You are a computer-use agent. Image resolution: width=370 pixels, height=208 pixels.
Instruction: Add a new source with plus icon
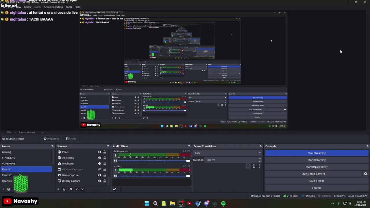point(59,189)
